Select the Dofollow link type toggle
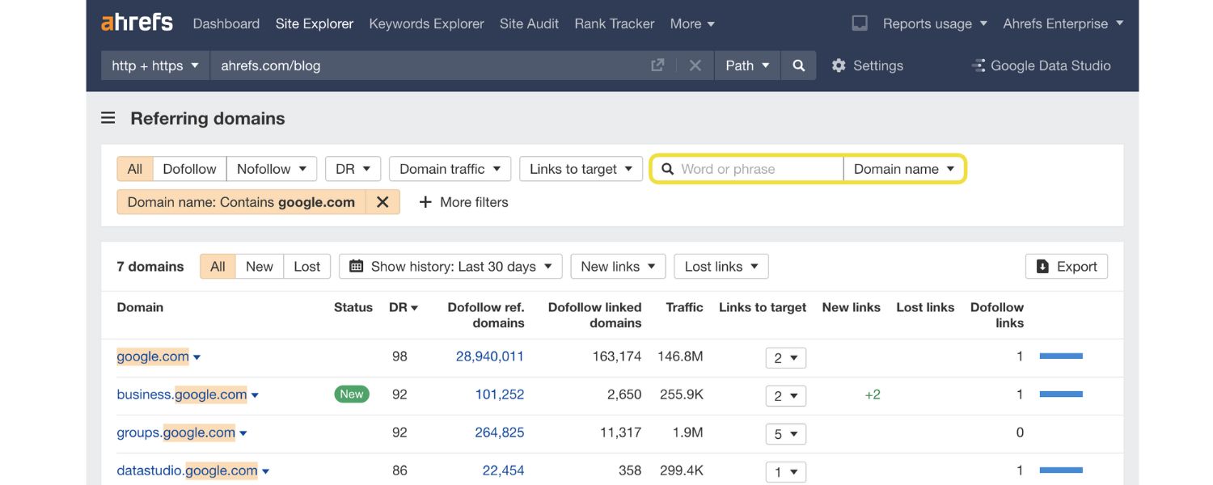1213x485 pixels. (189, 169)
